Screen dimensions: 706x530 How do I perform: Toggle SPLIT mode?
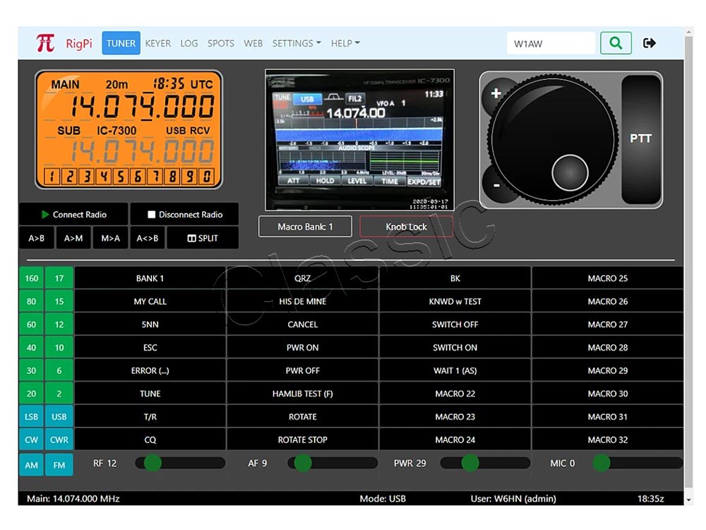tap(203, 238)
